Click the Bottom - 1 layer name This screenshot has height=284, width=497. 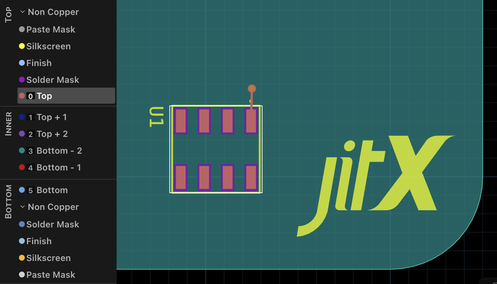point(59,167)
